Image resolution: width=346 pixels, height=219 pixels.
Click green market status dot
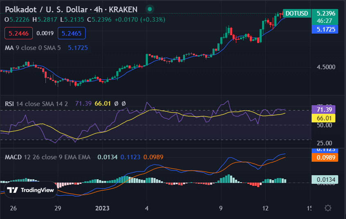point(149,9)
